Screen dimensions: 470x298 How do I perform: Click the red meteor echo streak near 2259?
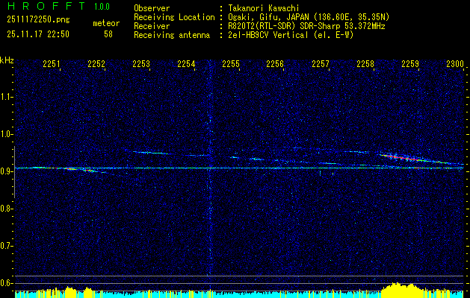tap(401, 157)
